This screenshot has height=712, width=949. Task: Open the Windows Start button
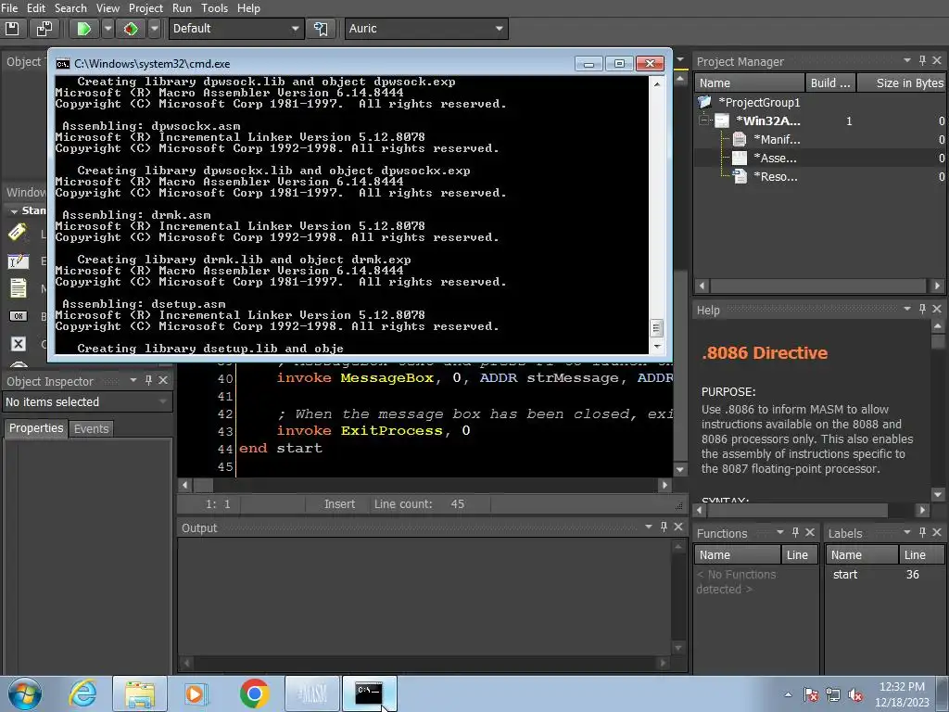[x=24, y=693]
